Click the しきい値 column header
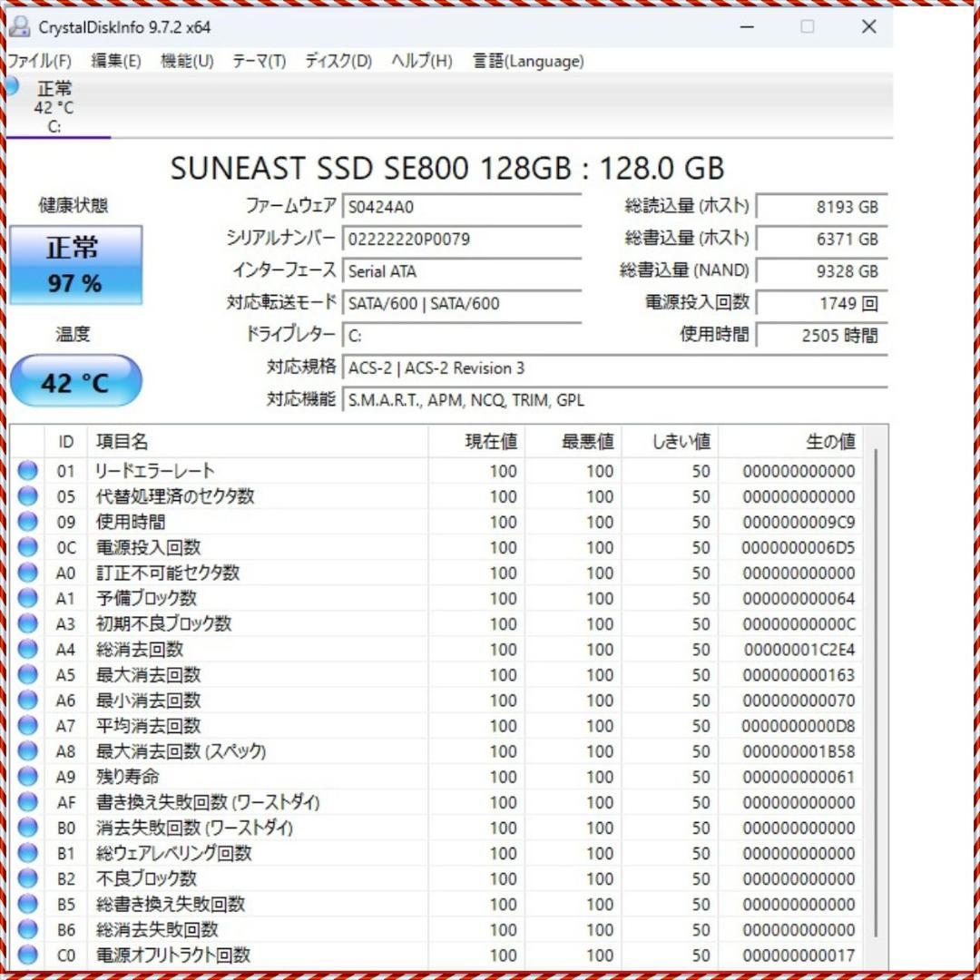This screenshot has height=980, width=980. (670, 442)
